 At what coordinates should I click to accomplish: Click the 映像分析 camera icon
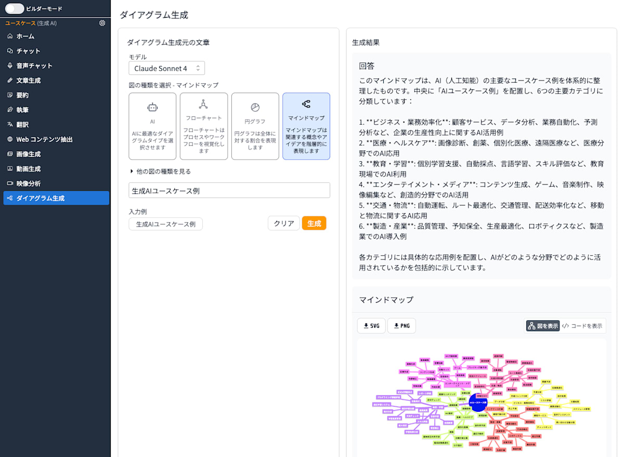point(10,184)
